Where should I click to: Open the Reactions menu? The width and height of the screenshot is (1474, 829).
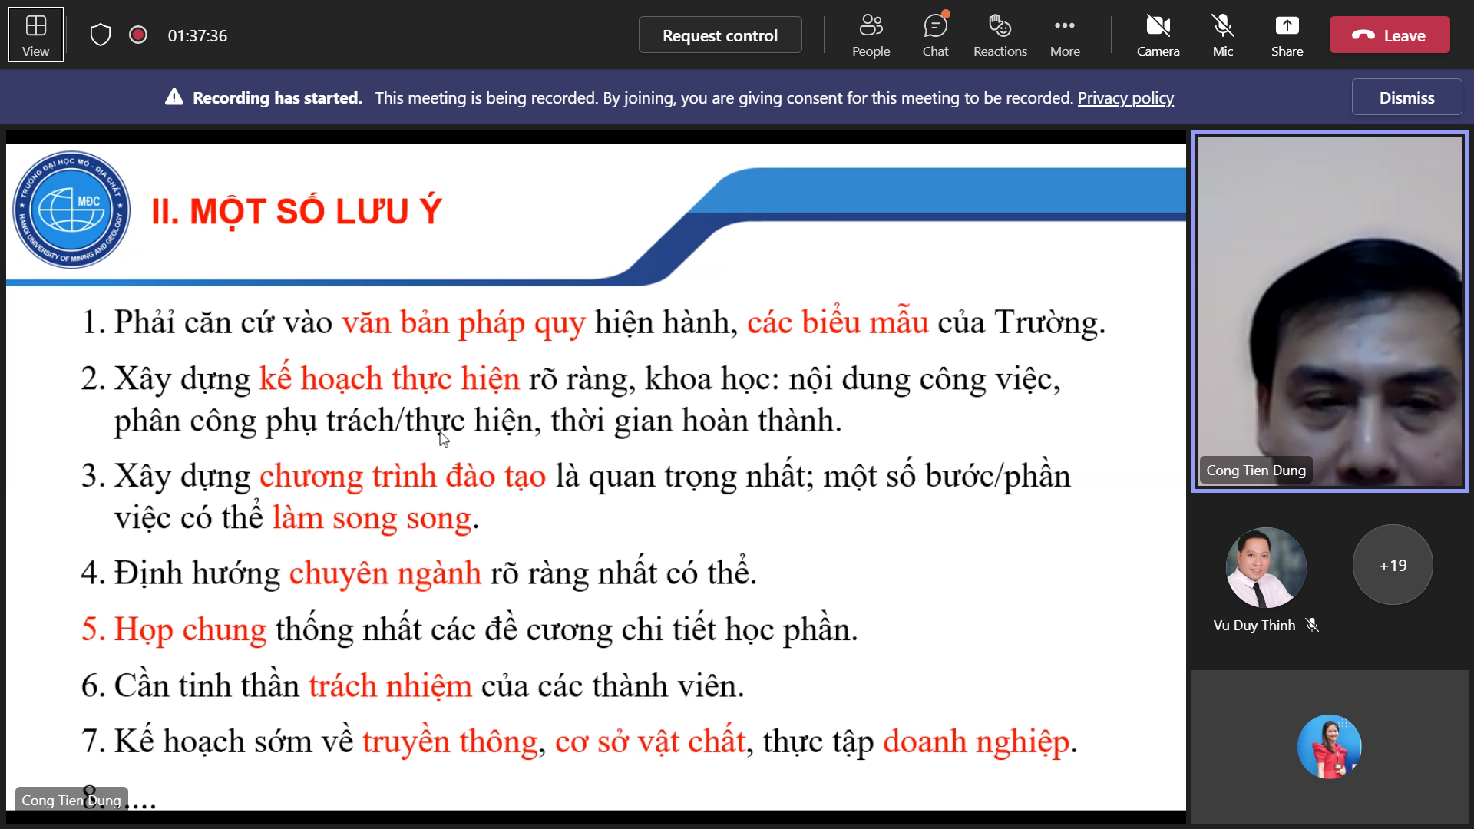[1000, 35]
